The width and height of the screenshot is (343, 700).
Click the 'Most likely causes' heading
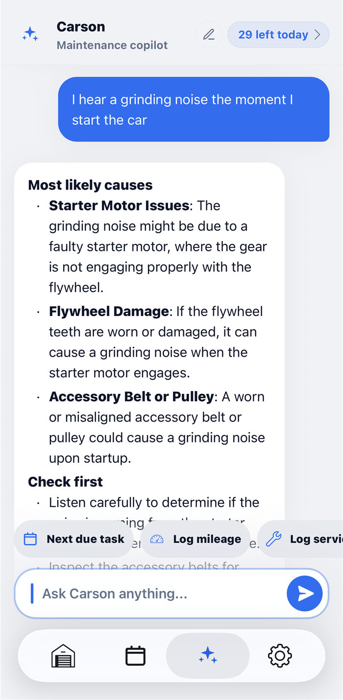(90, 185)
